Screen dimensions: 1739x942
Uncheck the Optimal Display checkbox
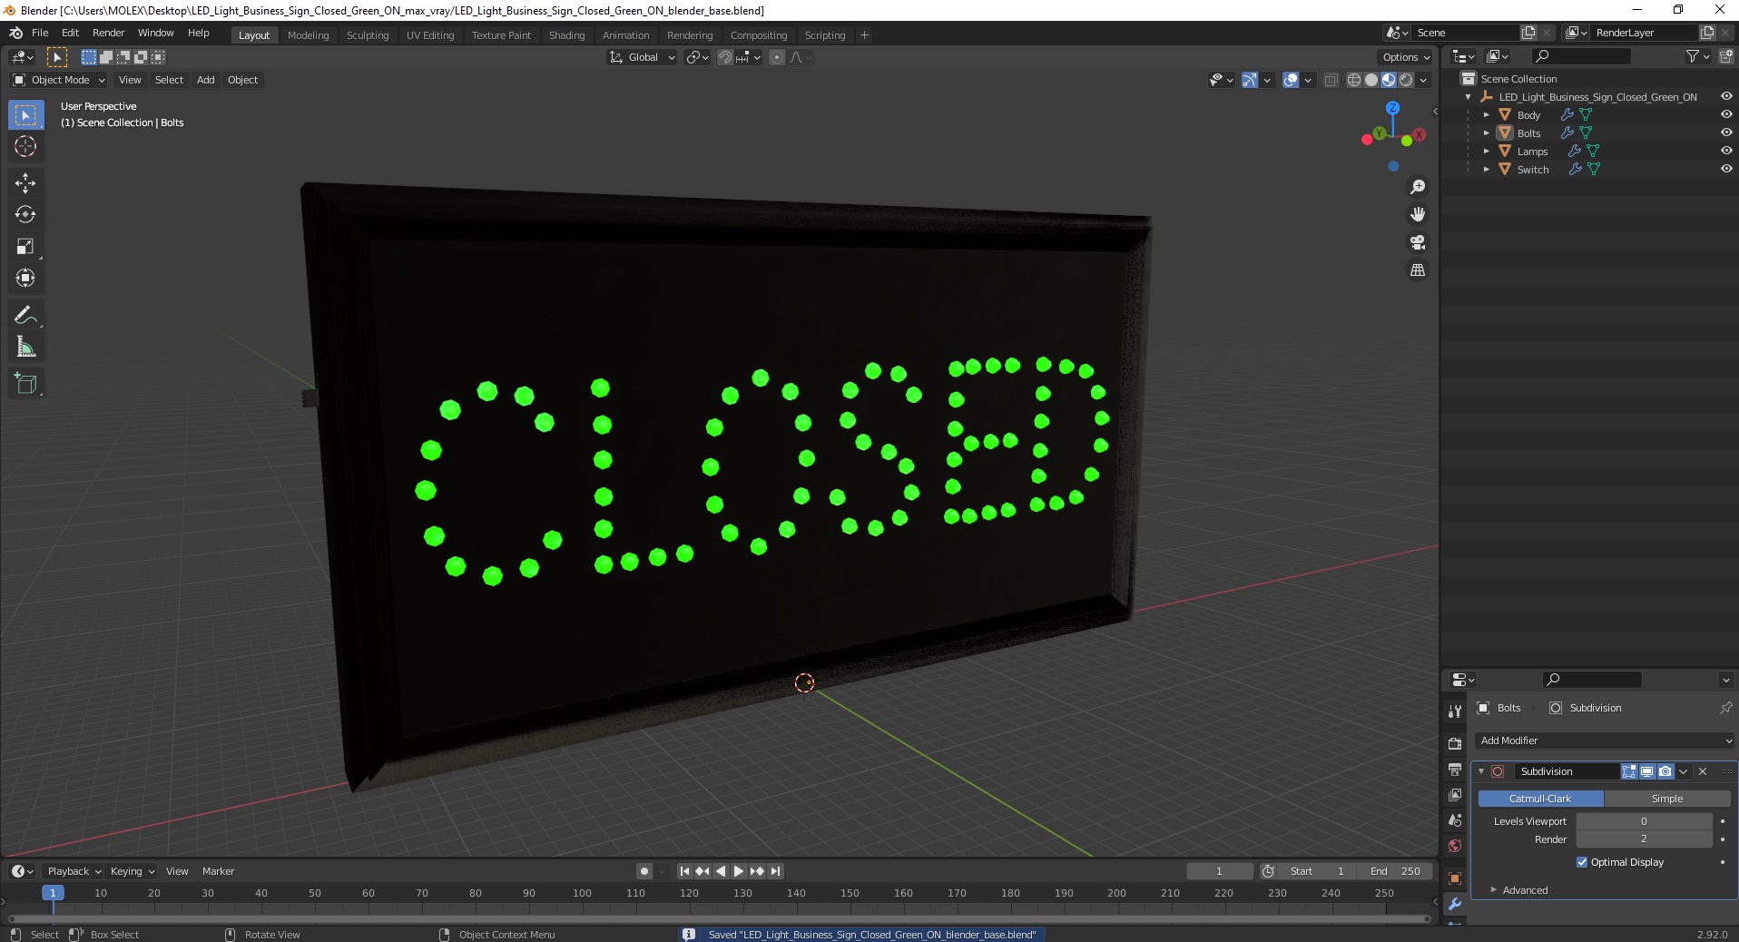click(1582, 862)
